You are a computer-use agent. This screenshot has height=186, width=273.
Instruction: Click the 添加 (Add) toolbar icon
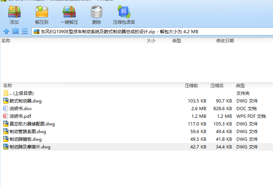(x=14, y=12)
